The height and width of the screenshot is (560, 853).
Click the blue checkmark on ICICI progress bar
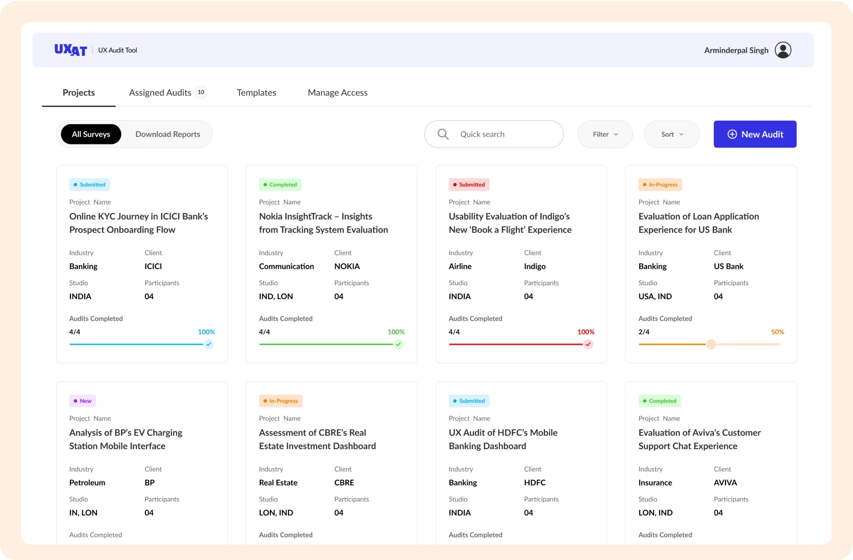(x=209, y=344)
